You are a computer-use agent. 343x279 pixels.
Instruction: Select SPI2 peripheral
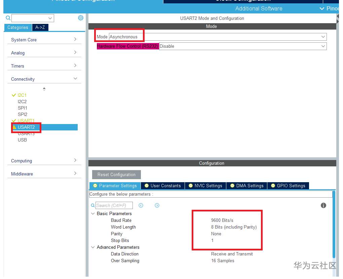(22, 114)
